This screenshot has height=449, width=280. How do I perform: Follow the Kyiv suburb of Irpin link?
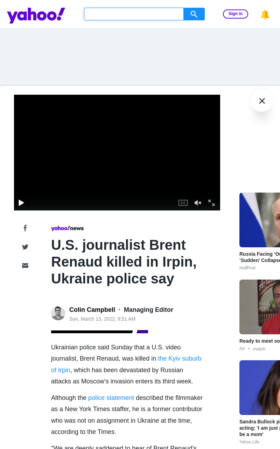(x=126, y=364)
